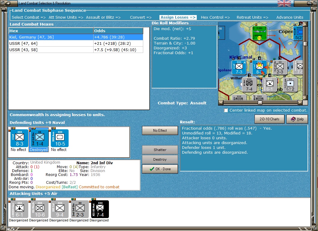The height and width of the screenshot is (231, 318).
Task: Confirm with the OK - Done button
Action: click(x=160, y=169)
